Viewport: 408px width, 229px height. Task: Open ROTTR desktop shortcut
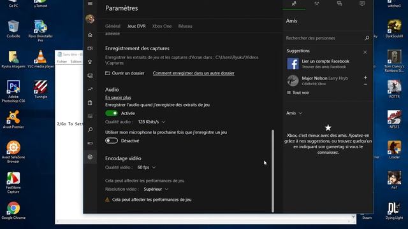click(394, 89)
